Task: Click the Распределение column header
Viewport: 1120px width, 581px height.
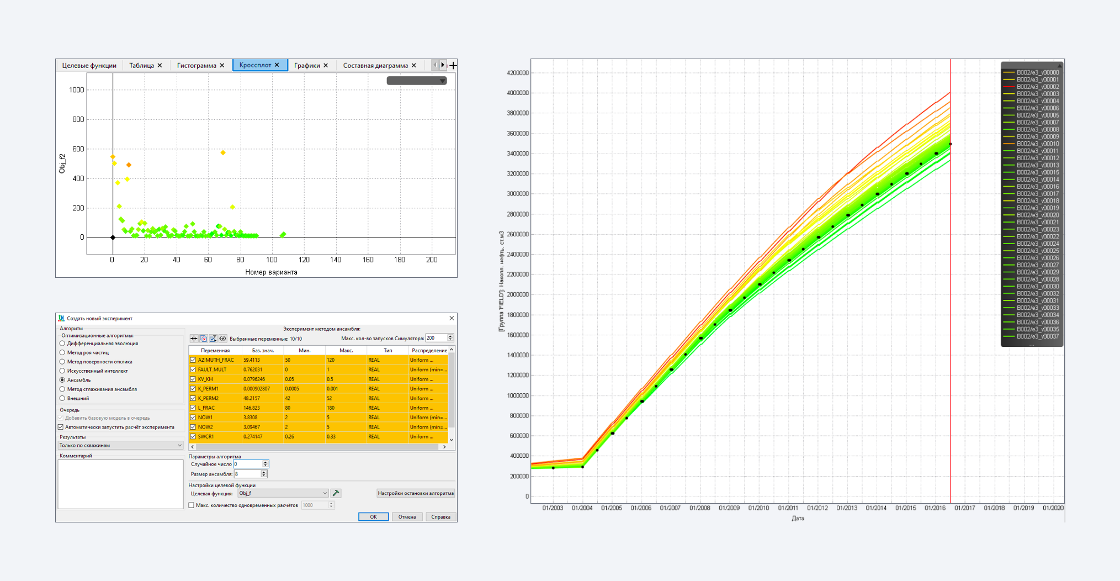Action: click(x=429, y=350)
